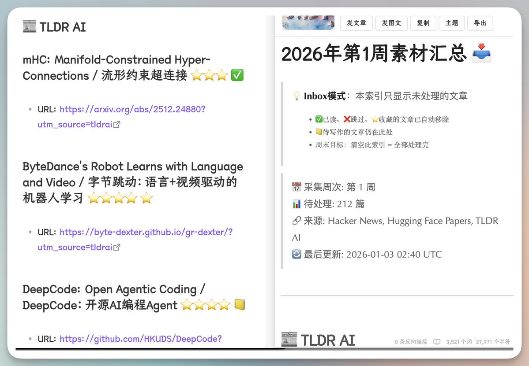Click the right pane TLDR AI heading text
The image size is (529, 366).
coord(327,340)
